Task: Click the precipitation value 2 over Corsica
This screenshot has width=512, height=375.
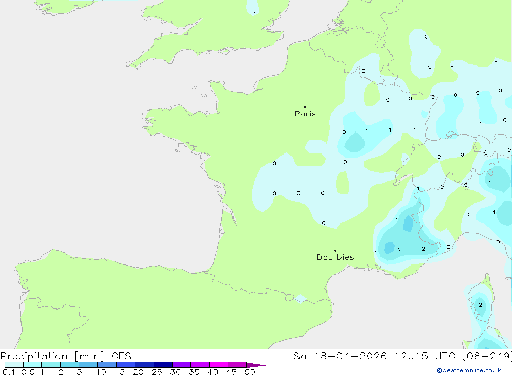Action: tap(480, 305)
